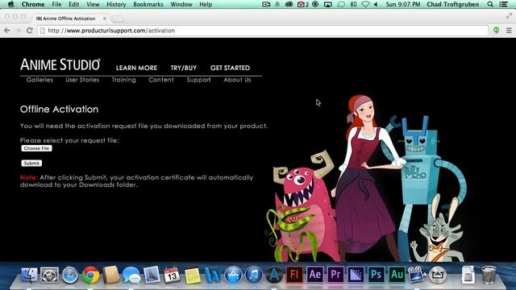Open System Preferences from the dock
This screenshot has height=290, width=516.
click(x=49, y=274)
